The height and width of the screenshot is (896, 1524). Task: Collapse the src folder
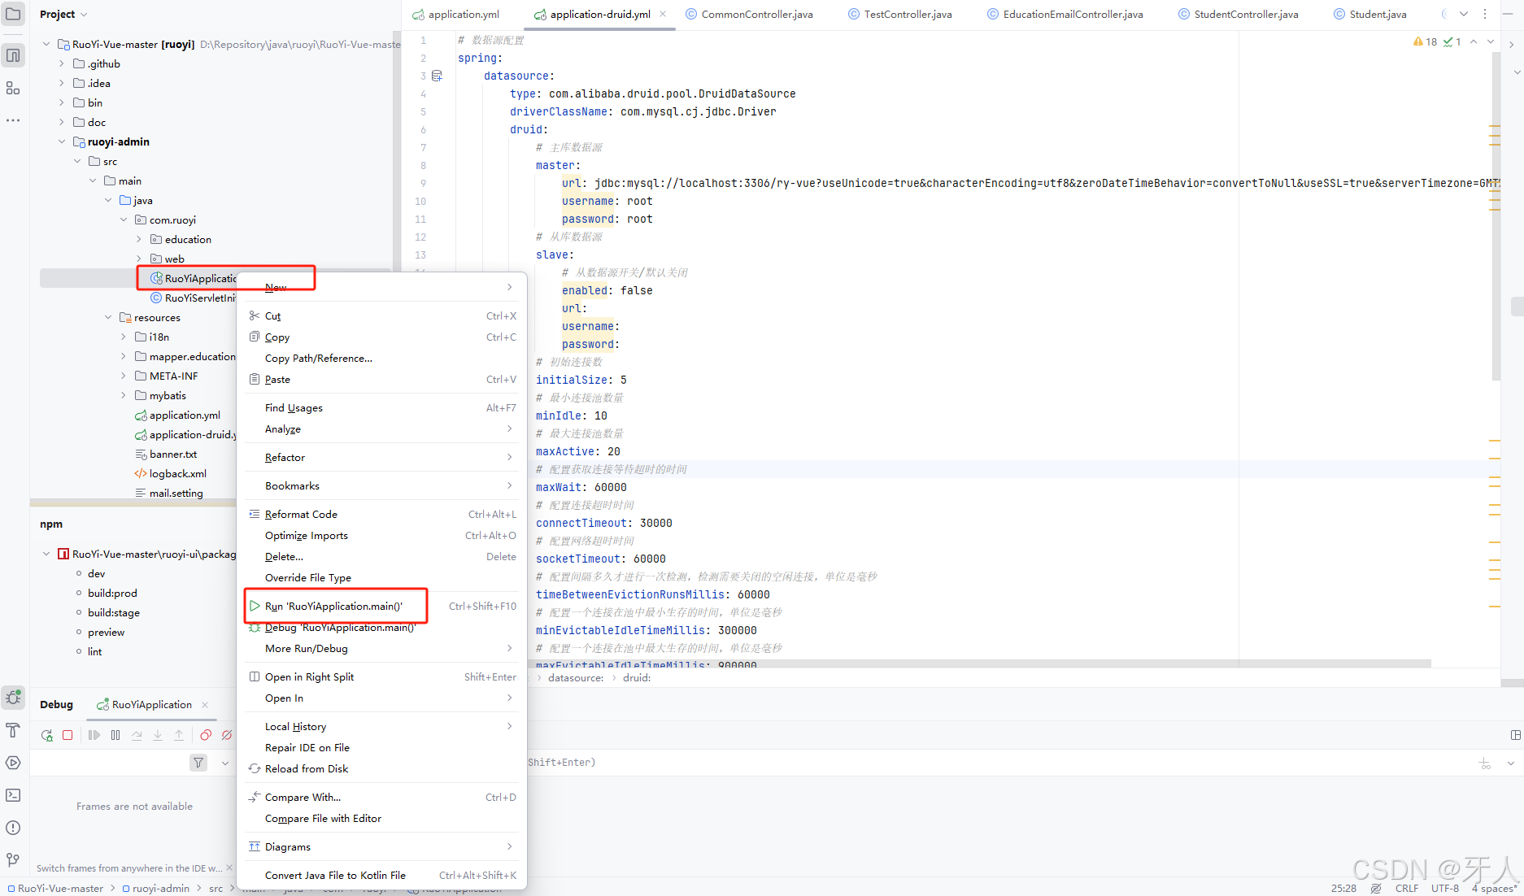[x=77, y=161]
